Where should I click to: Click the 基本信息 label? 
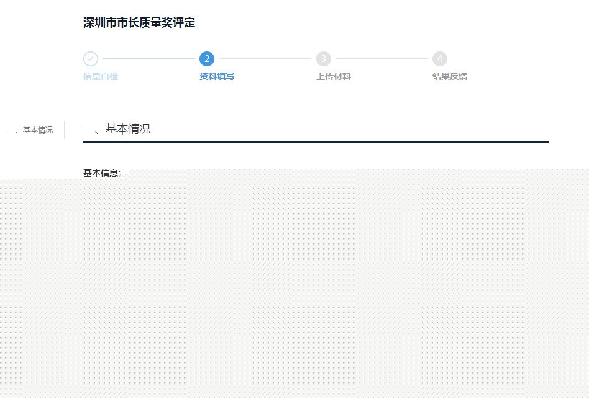[x=102, y=173]
